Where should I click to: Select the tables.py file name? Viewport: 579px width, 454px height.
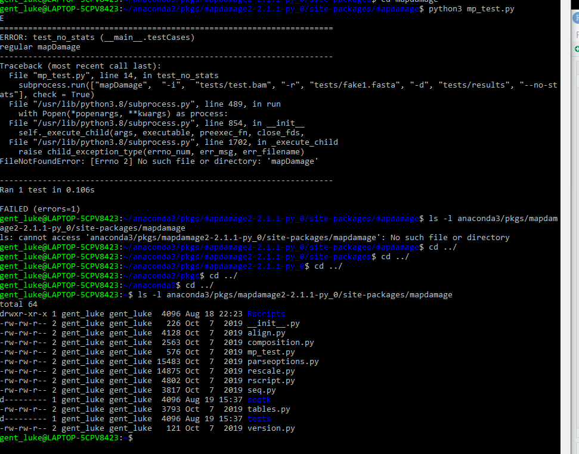pos(268,409)
